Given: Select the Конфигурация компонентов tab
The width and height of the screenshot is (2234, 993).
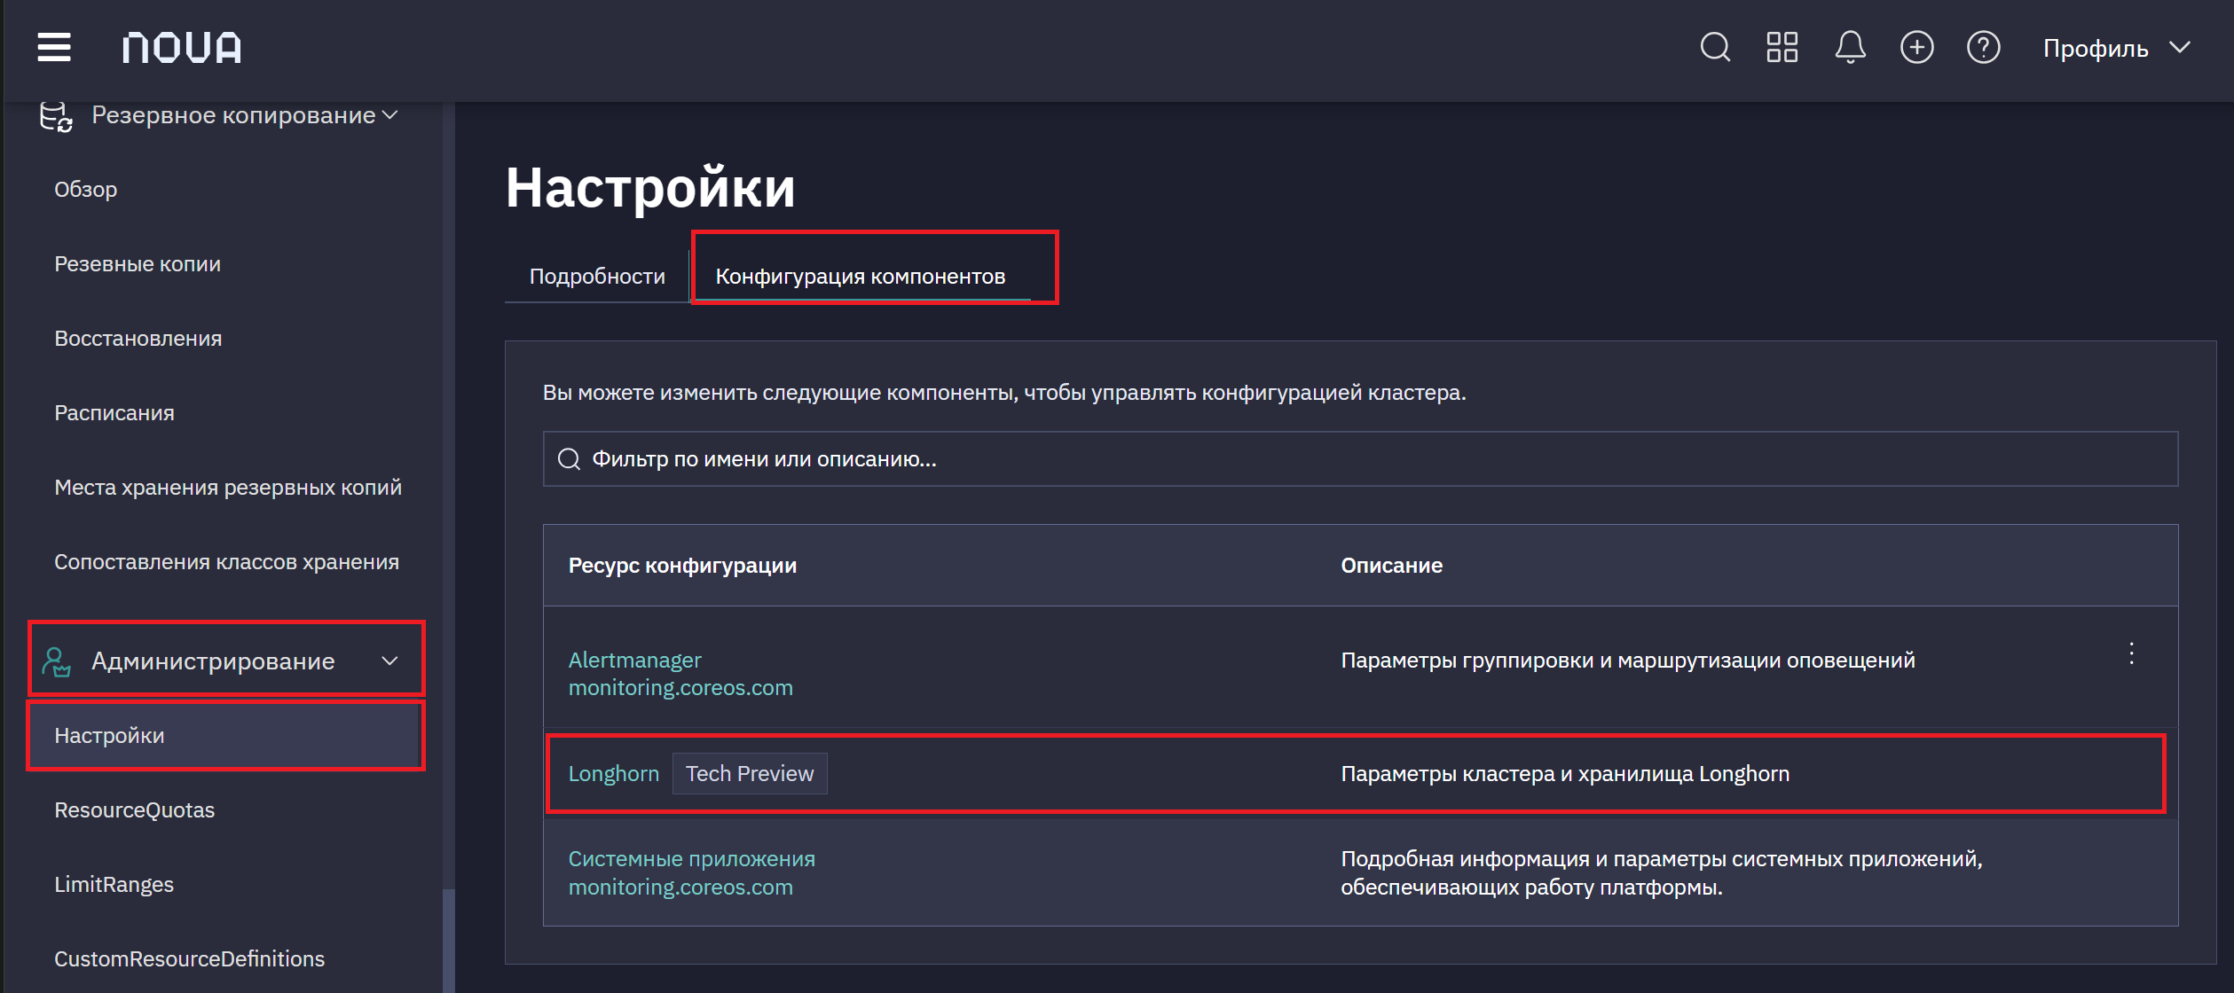Looking at the screenshot, I should coord(860,277).
